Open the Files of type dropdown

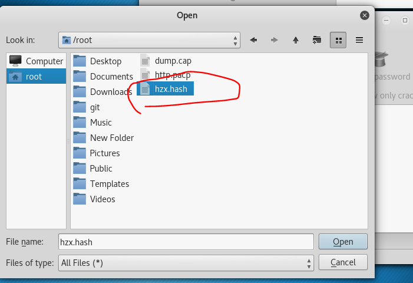[186, 262]
